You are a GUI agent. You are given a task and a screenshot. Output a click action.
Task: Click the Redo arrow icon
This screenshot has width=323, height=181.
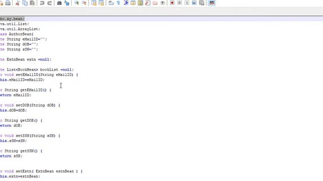tap(49, 3)
